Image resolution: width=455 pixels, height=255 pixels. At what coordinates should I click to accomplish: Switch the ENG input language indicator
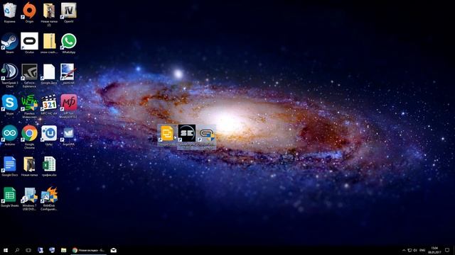[422, 250]
